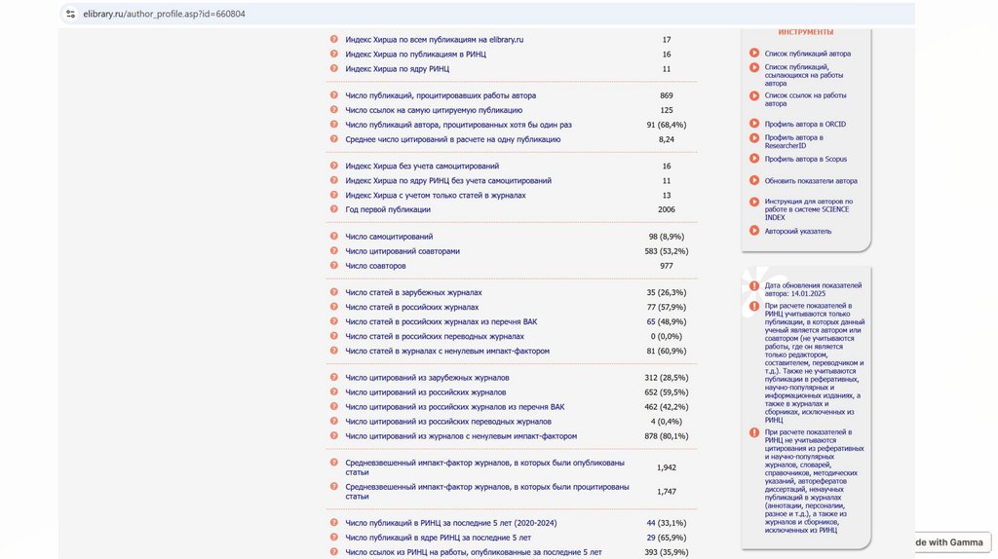
Task: Click weighted impact-factor value 1,747
Action: [x=667, y=492]
